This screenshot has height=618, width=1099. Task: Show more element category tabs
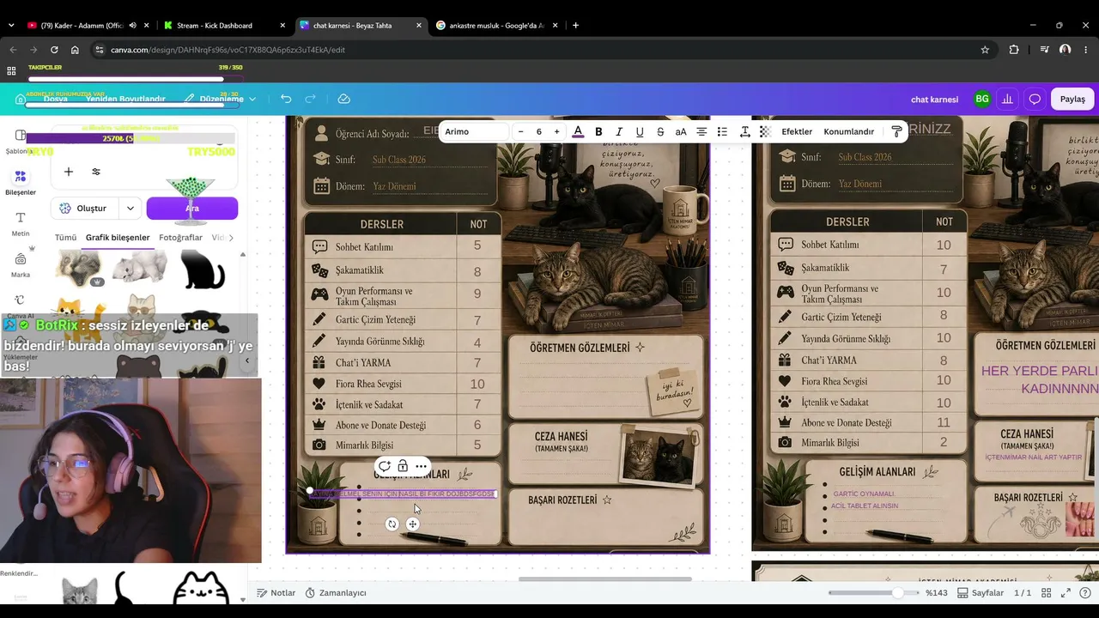pyautogui.click(x=230, y=237)
